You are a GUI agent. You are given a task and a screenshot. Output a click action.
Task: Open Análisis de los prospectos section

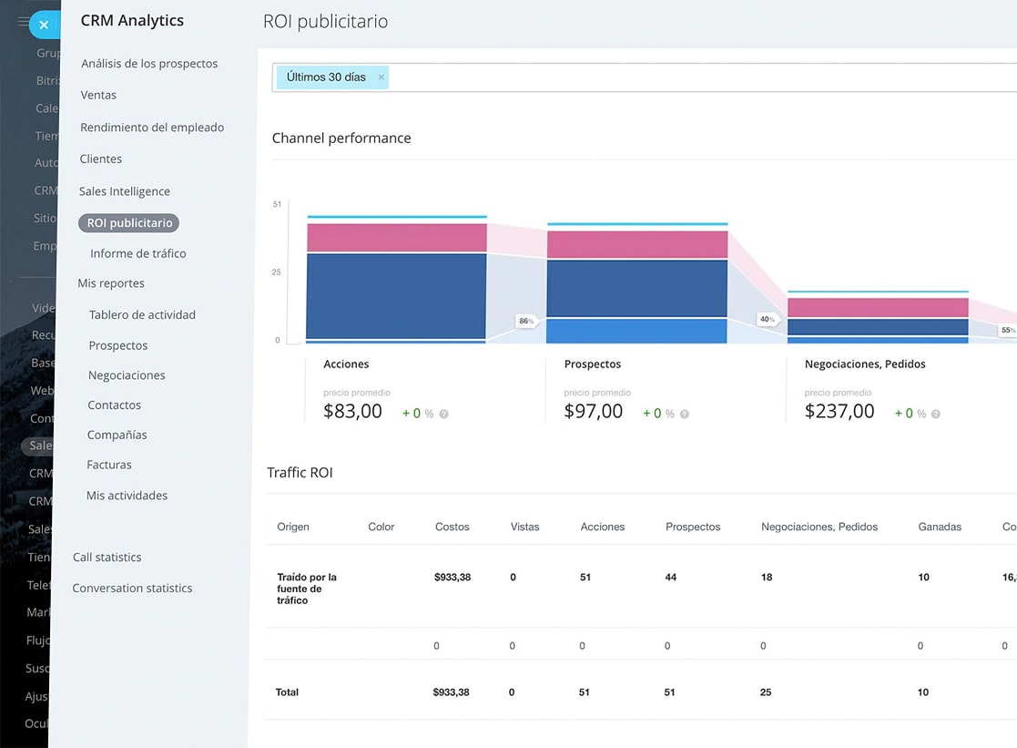click(x=149, y=64)
